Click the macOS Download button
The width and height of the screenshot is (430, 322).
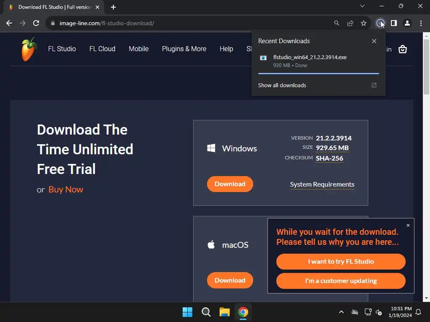(x=230, y=280)
